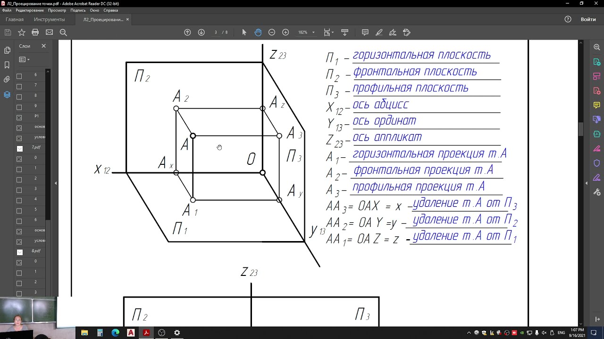
Task: Add a sticky note comment from the toolbar
Action: [x=365, y=32]
